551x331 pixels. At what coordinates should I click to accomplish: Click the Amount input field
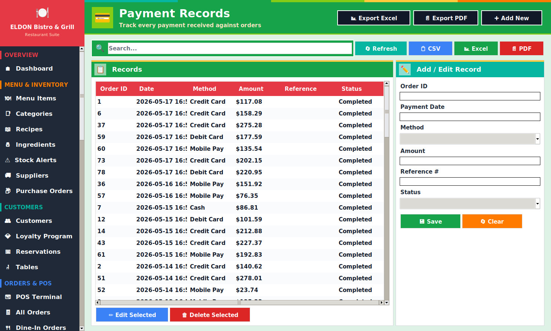[x=470, y=161]
